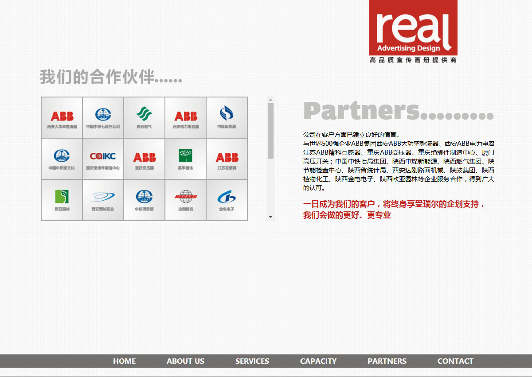Click the tagline 高品质宣传画册提供商
532x377 pixels.
[413, 60]
